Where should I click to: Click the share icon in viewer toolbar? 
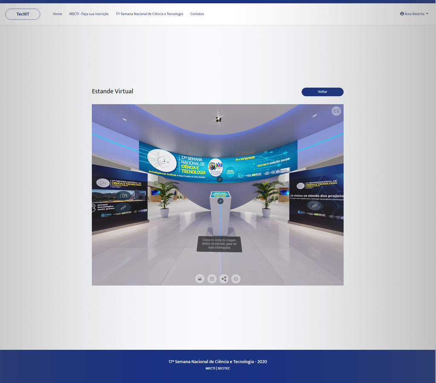(x=224, y=279)
